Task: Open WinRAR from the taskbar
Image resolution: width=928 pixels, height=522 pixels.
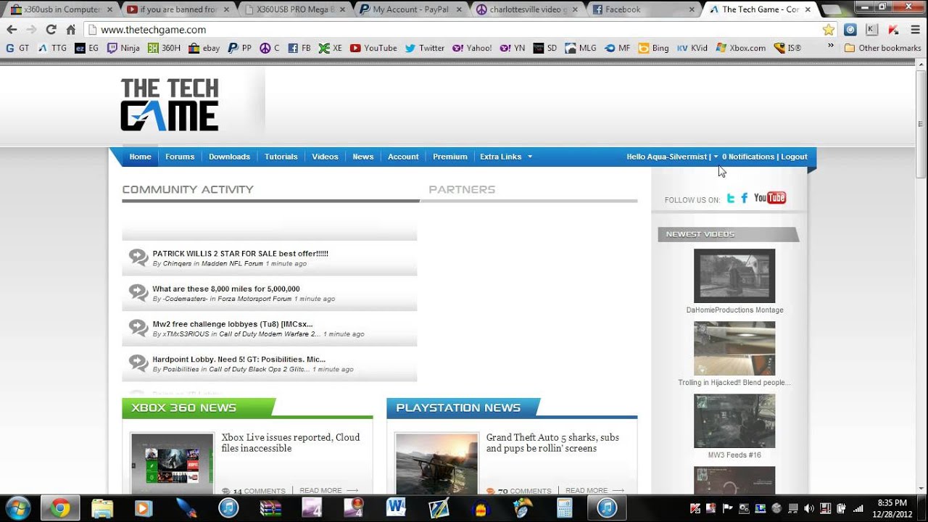Action: (x=270, y=507)
